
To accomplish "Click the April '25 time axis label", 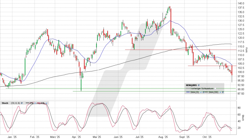I will tap(76, 136).
